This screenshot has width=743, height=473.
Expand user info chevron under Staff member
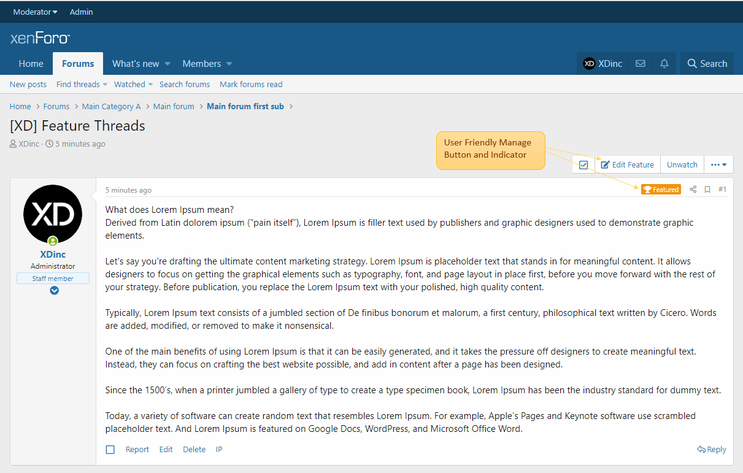[x=54, y=290]
